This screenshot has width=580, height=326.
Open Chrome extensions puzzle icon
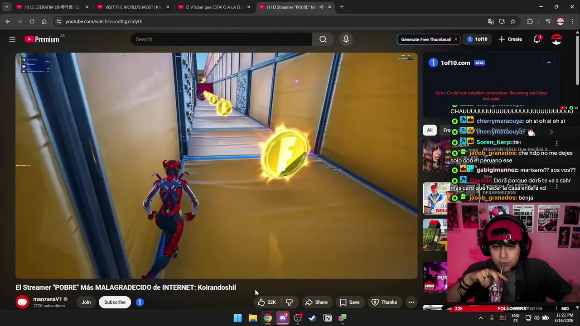[530, 21]
